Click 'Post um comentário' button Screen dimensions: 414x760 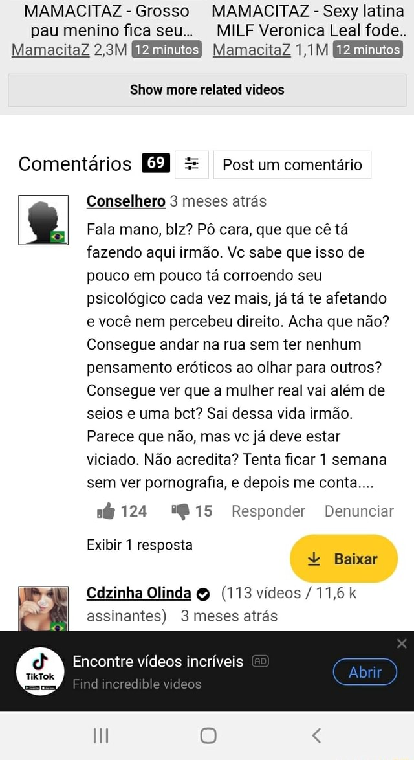(x=292, y=164)
